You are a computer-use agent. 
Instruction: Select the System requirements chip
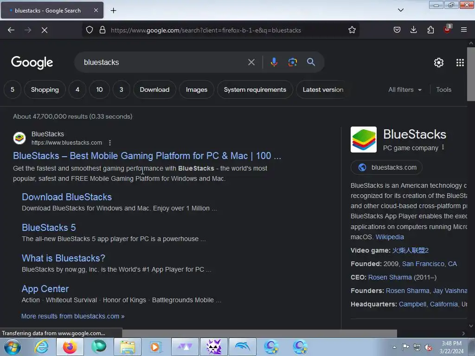pos(255,89)
